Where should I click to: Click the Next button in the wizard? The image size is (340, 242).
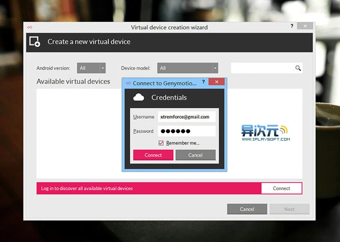289,209
